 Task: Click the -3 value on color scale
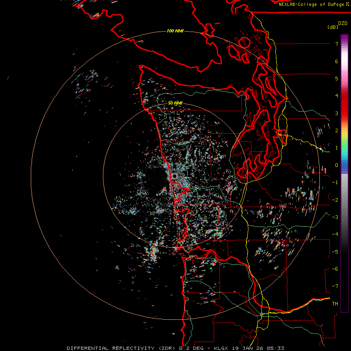335,217
